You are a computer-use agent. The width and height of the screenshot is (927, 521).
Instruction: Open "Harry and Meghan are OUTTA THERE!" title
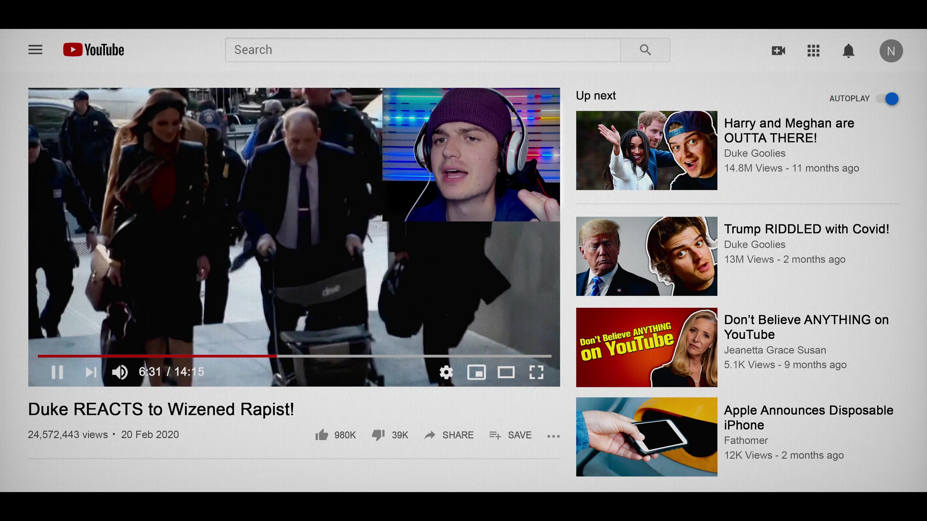pos(789,131)
